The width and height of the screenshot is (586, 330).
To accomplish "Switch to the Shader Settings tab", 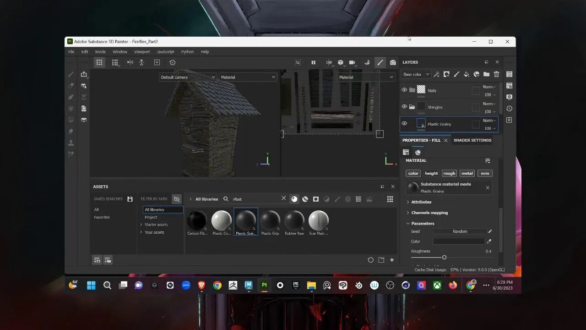I will [472, 140].
